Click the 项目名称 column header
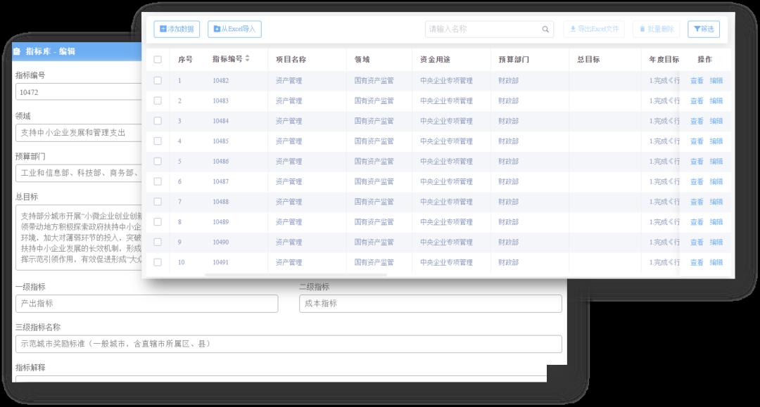Image resolution: width=760 pixels, height=407 pixels. tap(291, 60)
